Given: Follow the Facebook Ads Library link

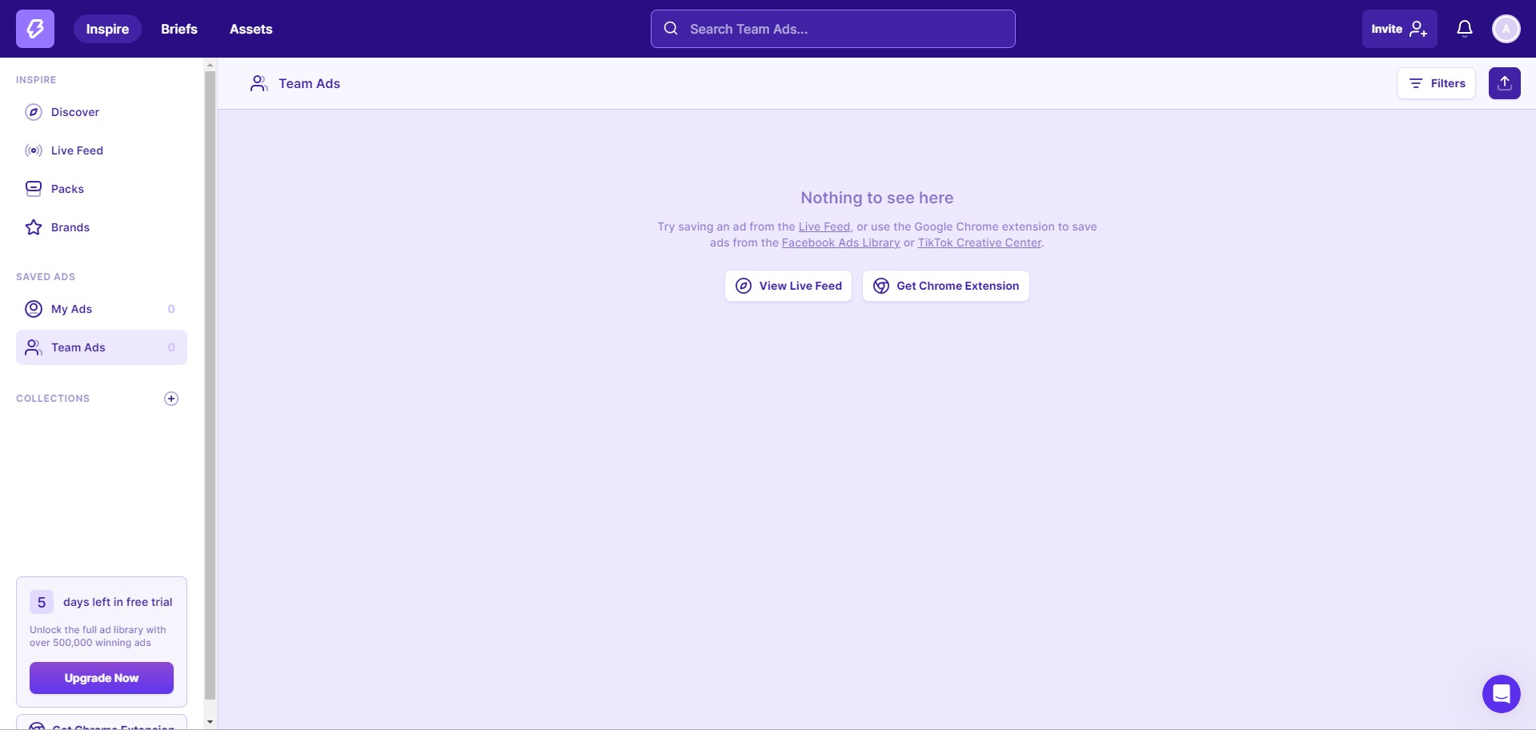Looking at the screenshot, I should tap(840, 243).
